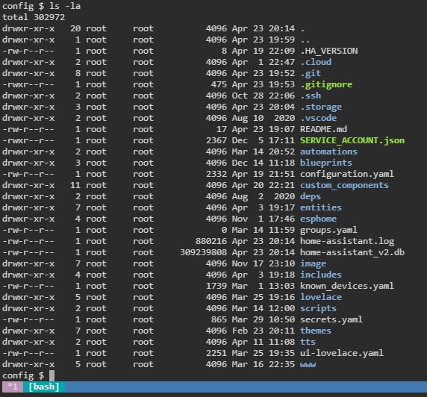Click the 'ls -la' command text
Screen dimensions: 427x397
65,6
